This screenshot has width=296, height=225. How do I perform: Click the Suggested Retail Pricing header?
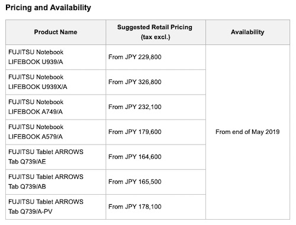(155, 27)
